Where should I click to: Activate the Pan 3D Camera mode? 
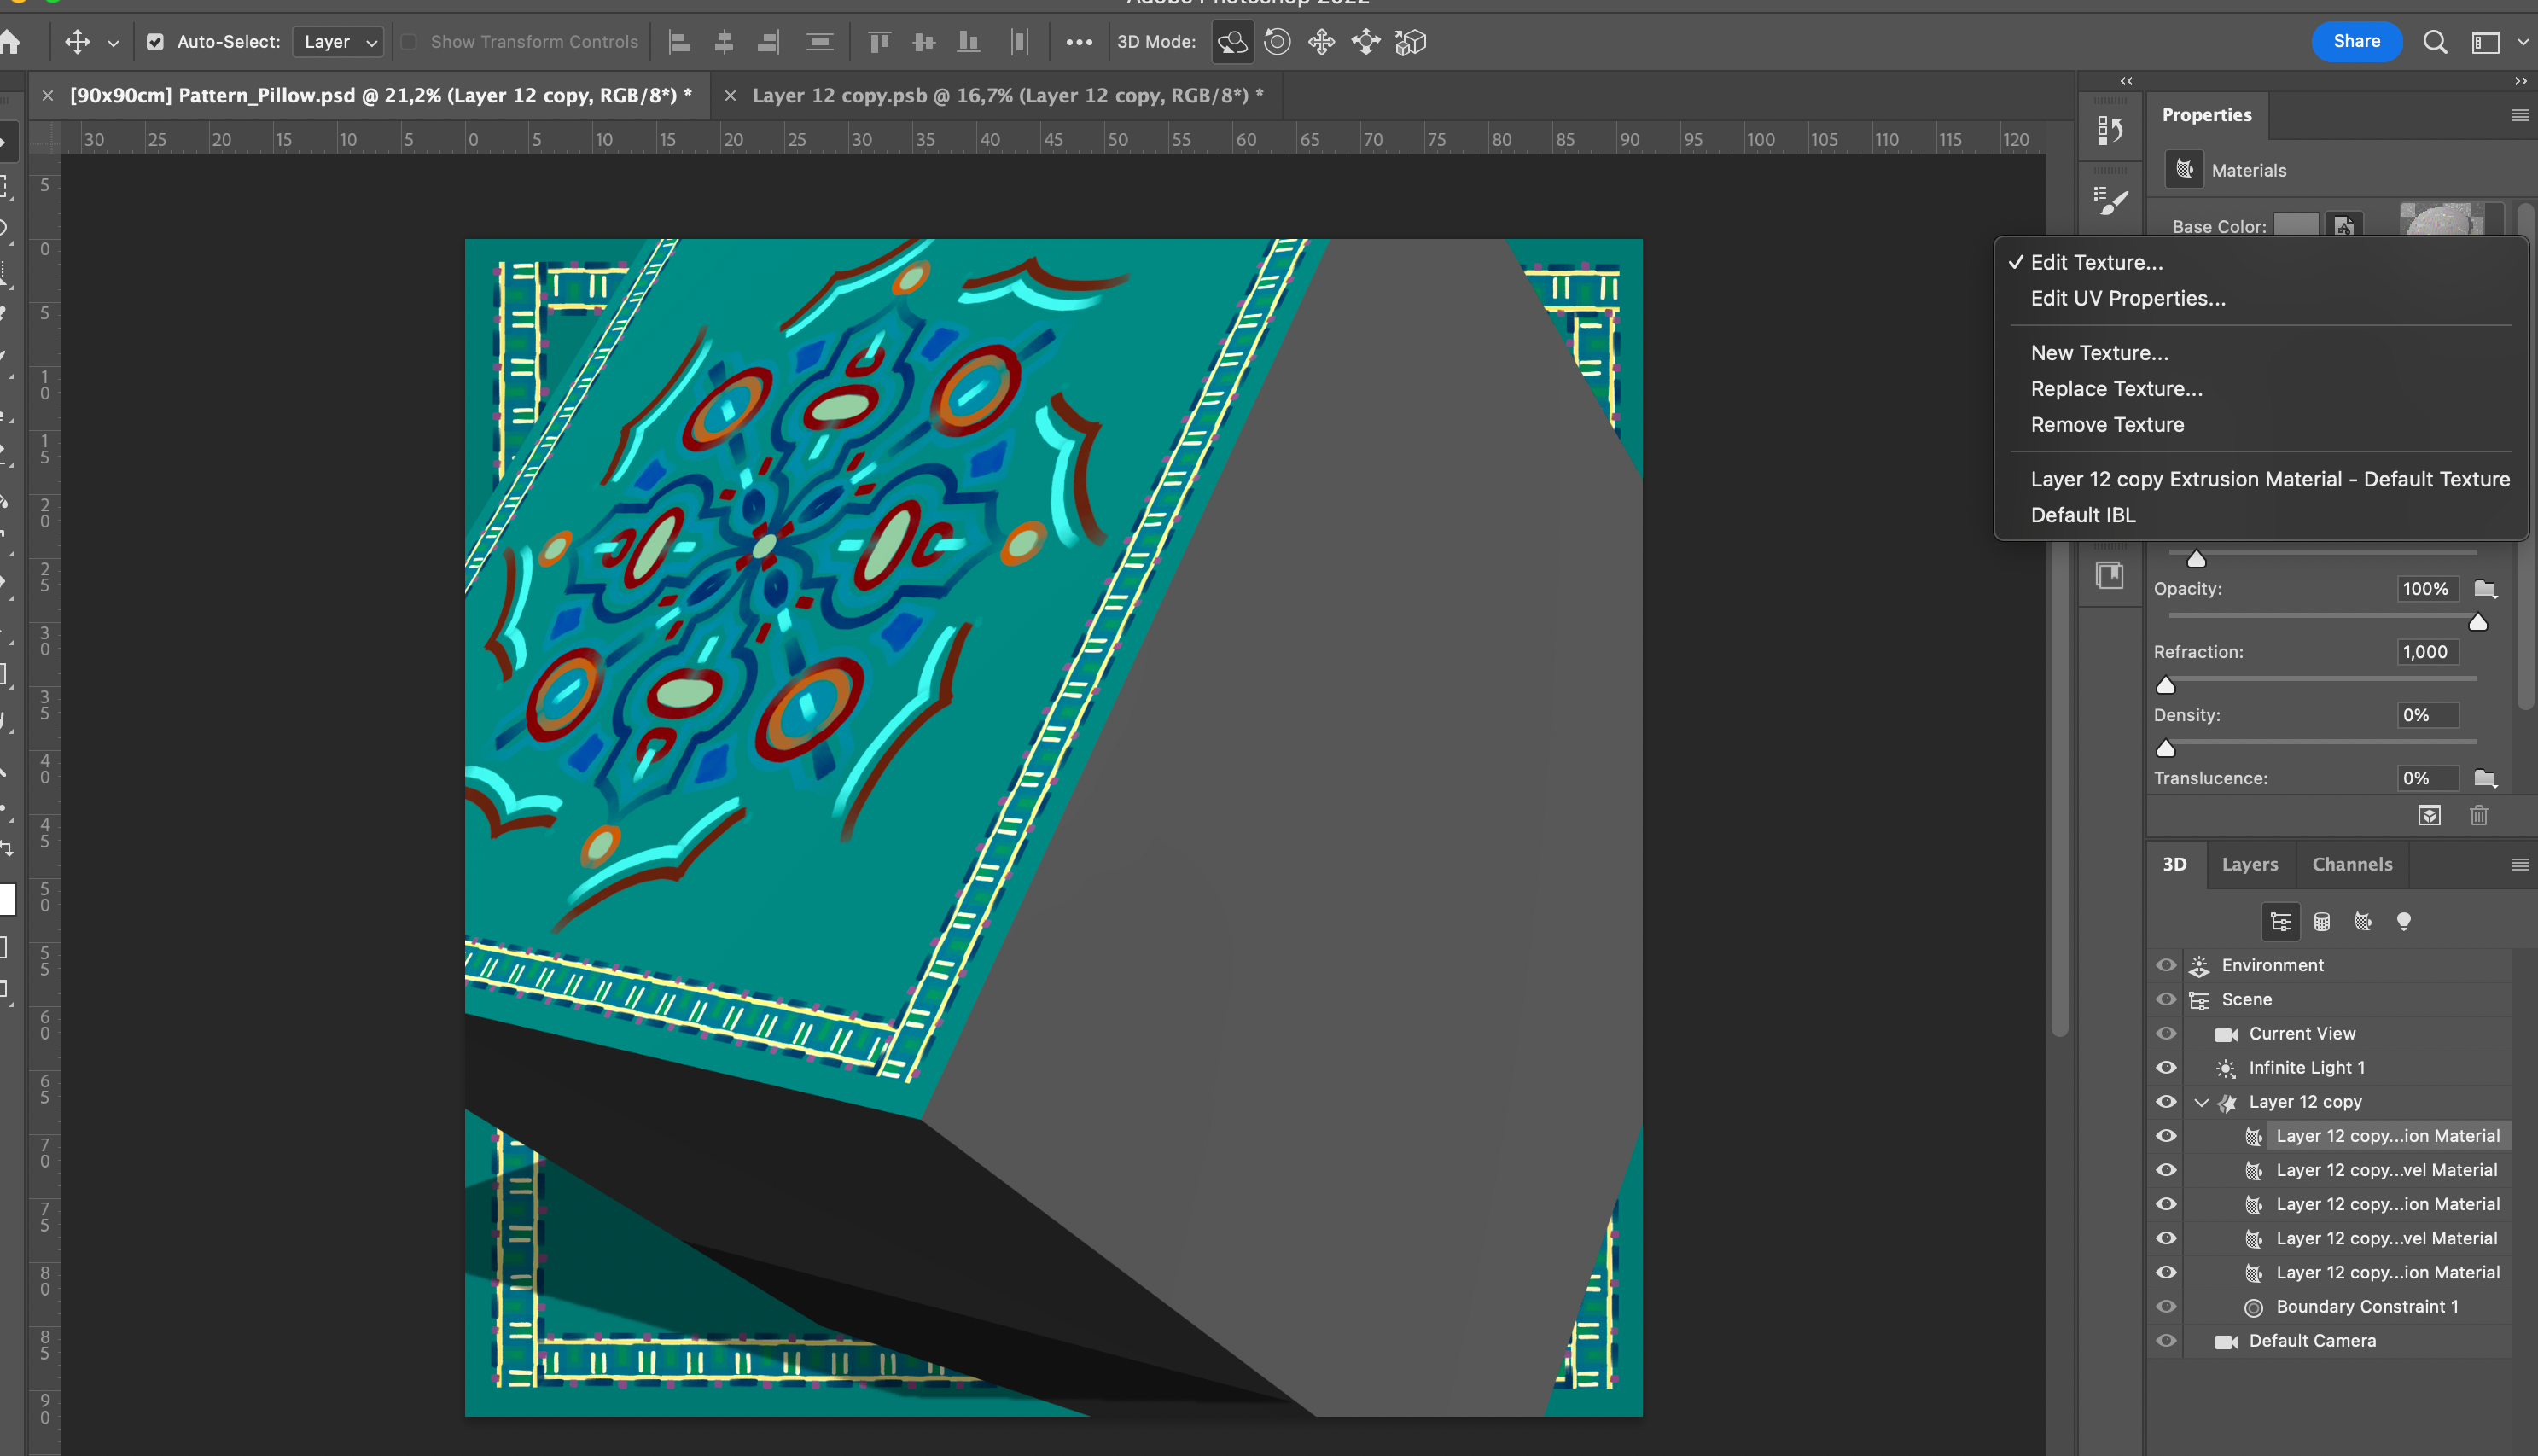point(1321,42)
